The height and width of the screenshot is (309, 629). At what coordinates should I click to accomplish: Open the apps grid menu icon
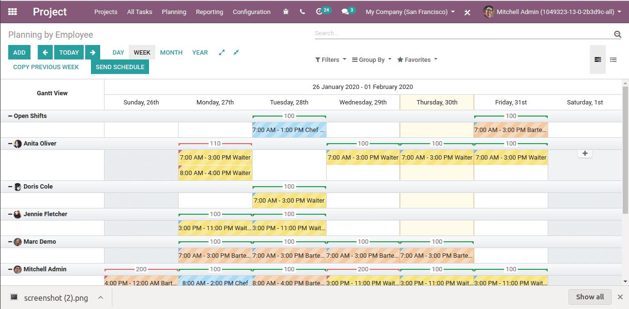pos(13,12)
